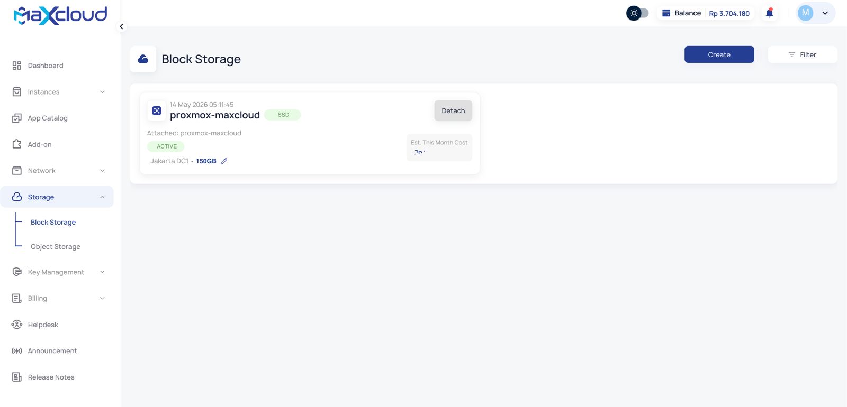847x407 pixels.
Task: Click the Filter button
Action: [803, 54]
